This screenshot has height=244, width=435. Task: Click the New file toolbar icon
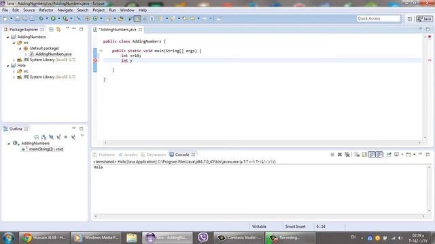coord(5,18)
